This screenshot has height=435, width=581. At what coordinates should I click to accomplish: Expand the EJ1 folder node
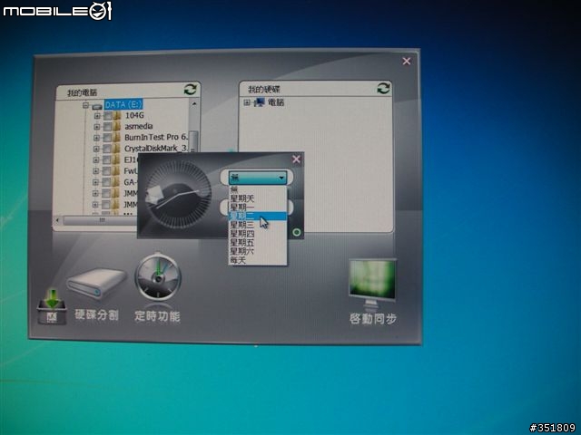click(96, 159)
